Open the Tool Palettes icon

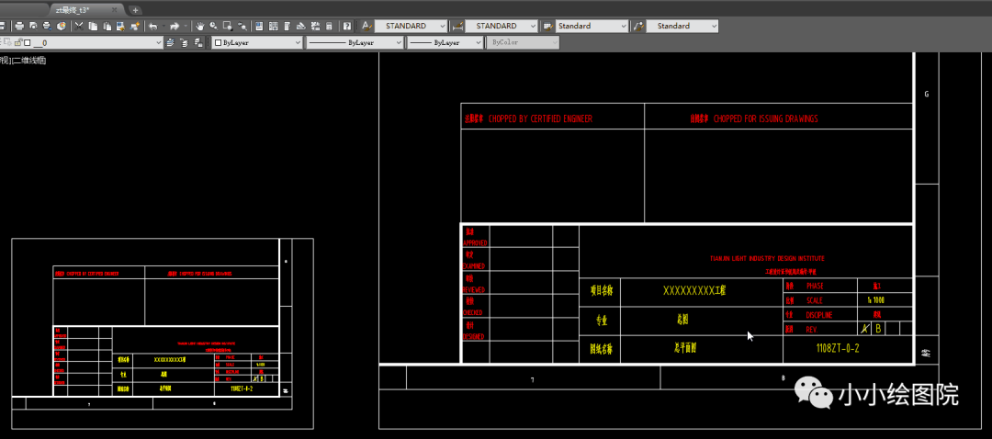click(x=287, y=26)
